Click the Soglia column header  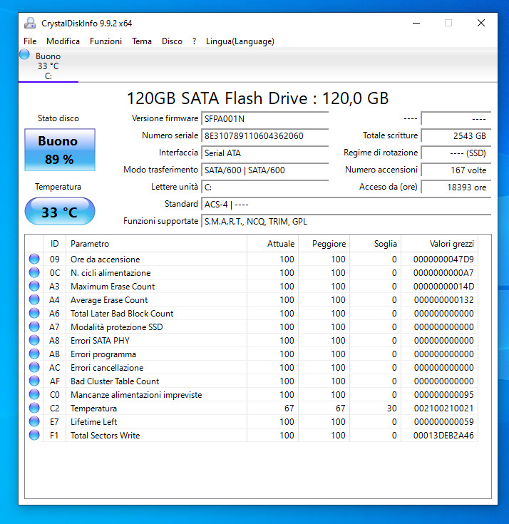point(375,244)
